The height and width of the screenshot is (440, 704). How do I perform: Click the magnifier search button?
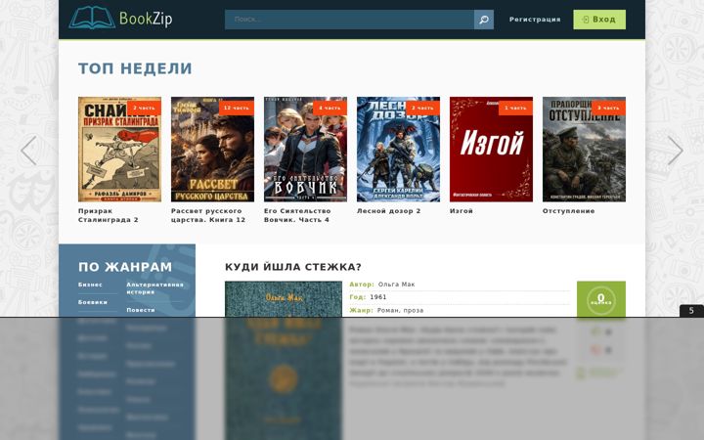484,20
